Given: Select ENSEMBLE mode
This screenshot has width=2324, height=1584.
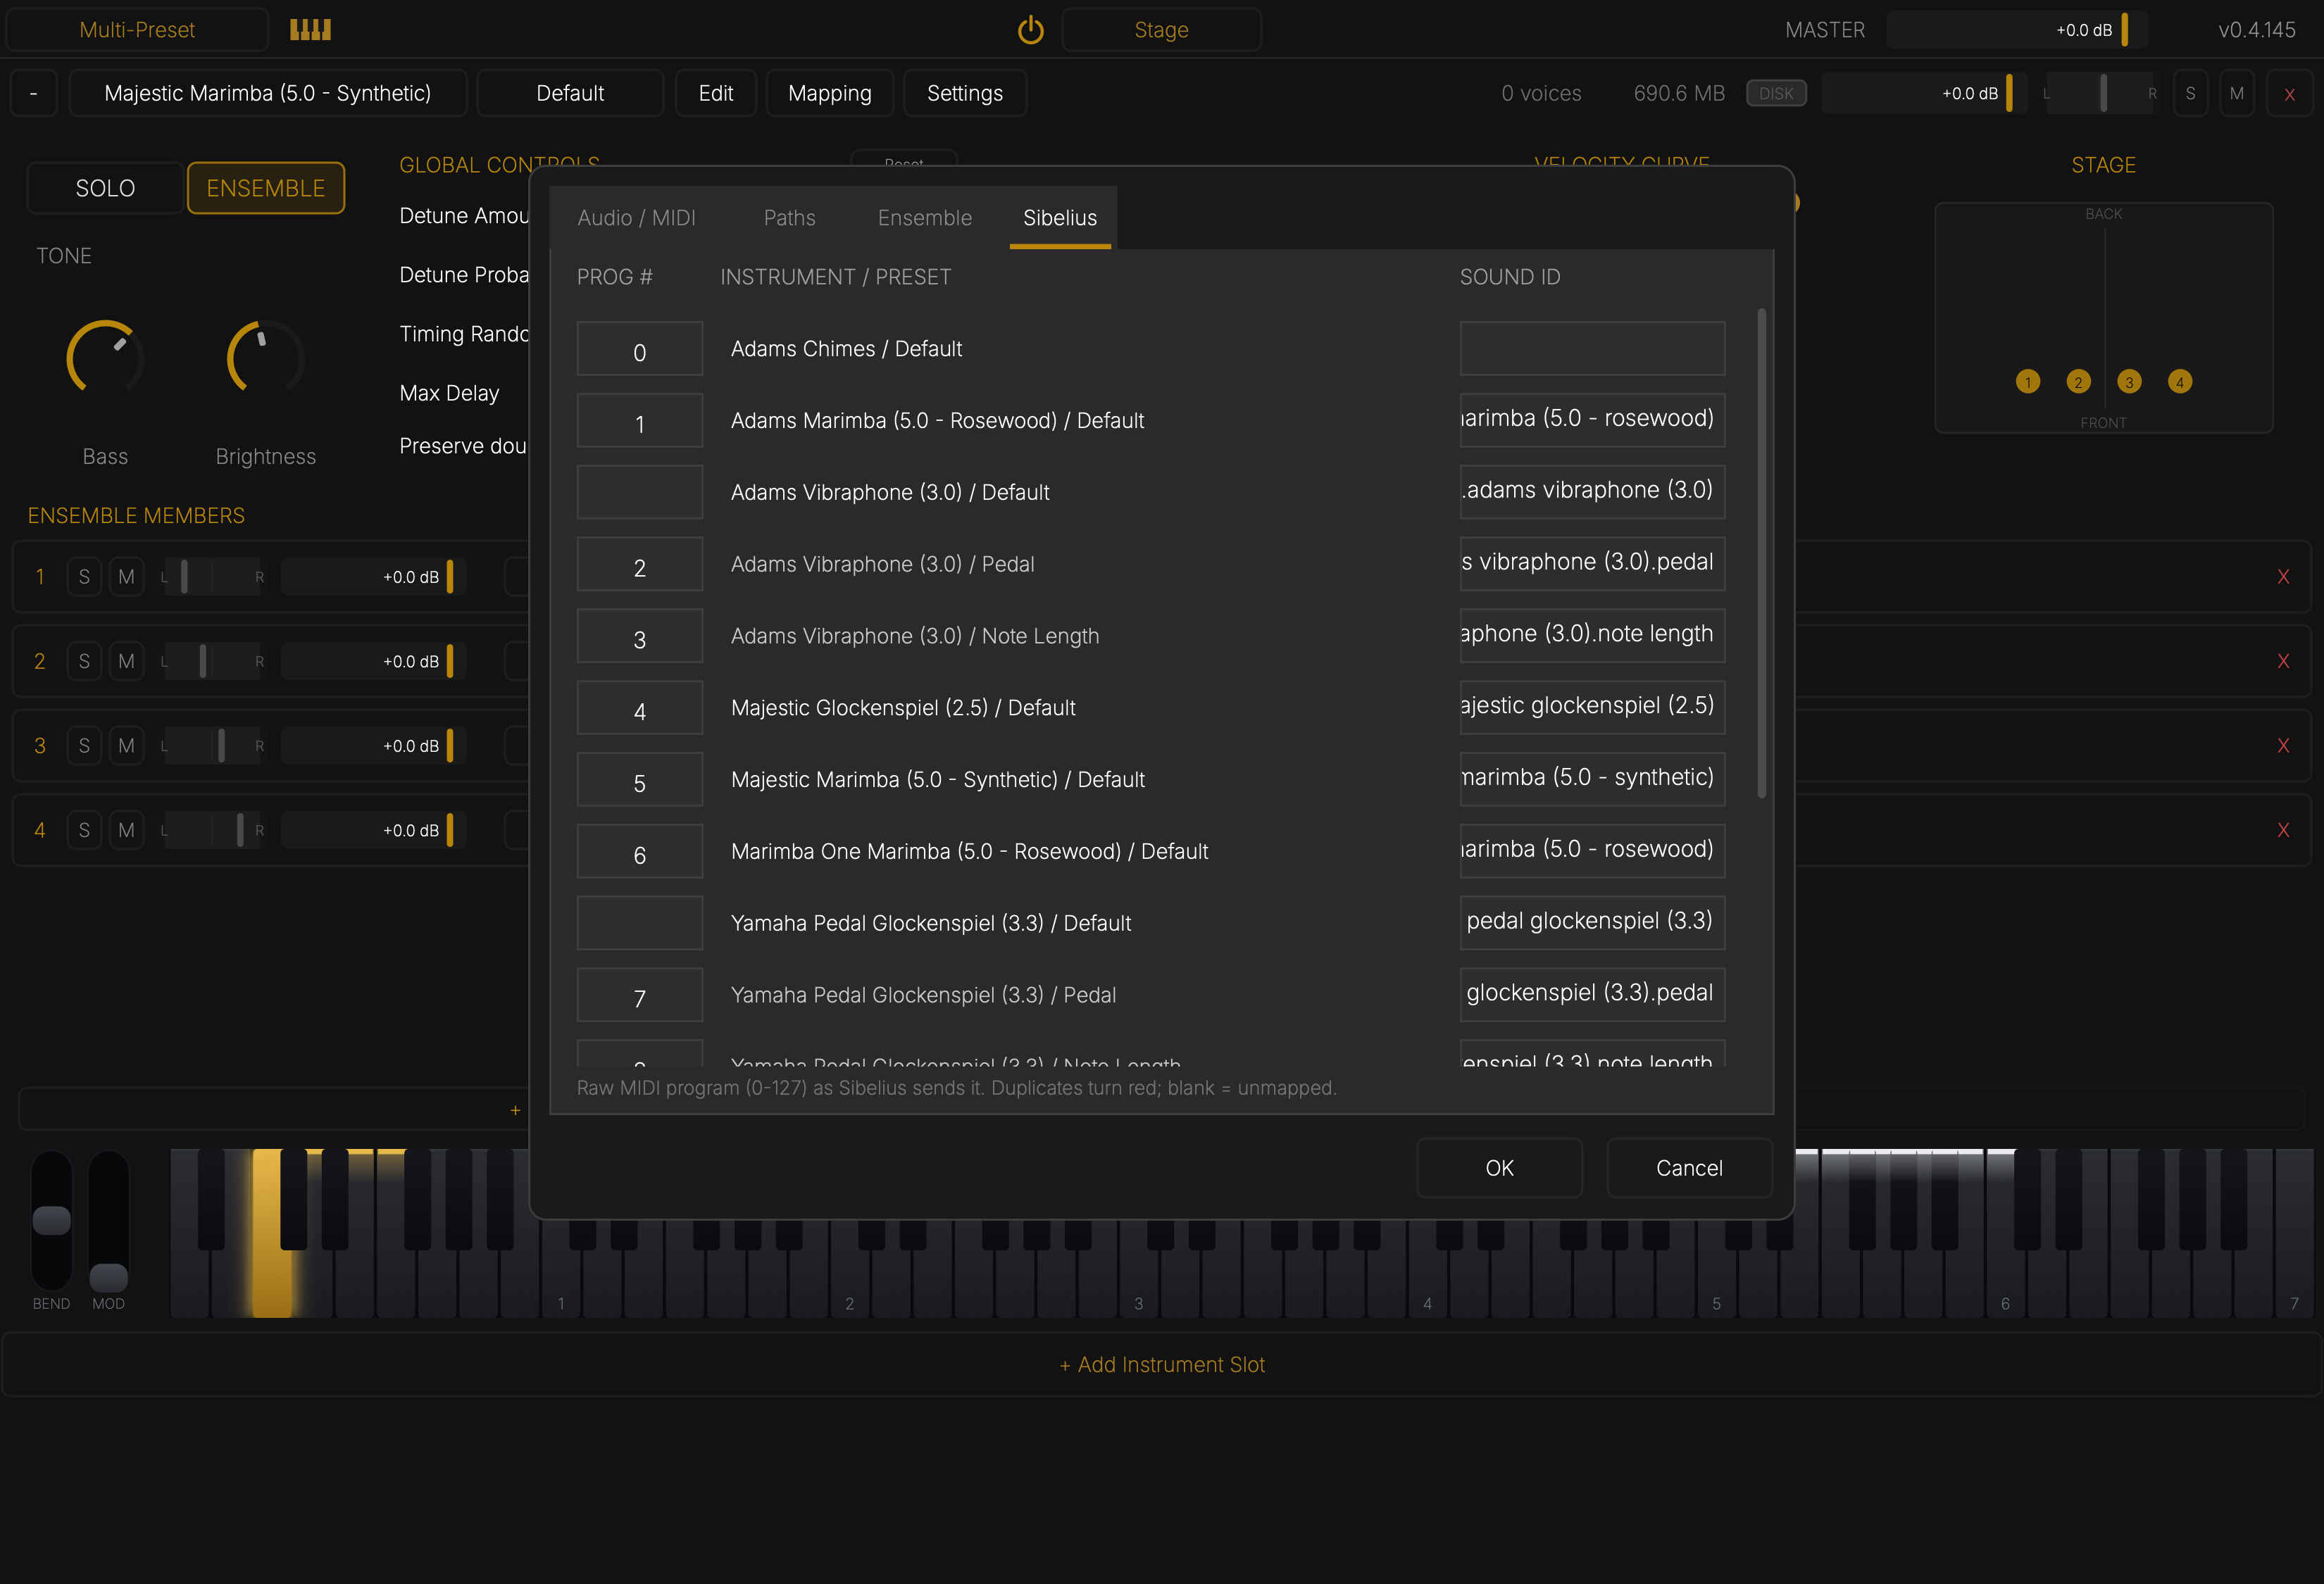Looking at the screenshot, I should click(266, 188).
